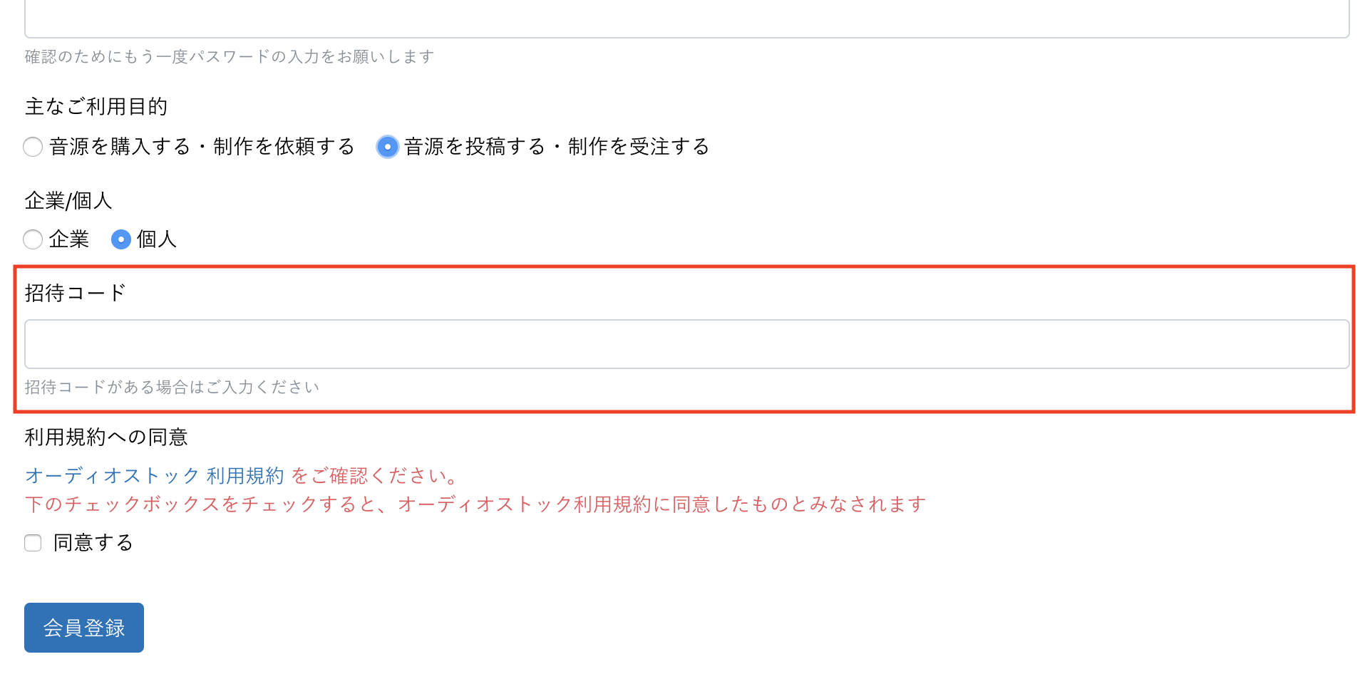Click the 招待コード field label
Viewport: 1360px width, 674px height.
[76, 293]
